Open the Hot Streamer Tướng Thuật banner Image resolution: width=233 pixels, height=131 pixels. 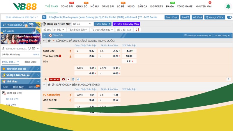20,39
